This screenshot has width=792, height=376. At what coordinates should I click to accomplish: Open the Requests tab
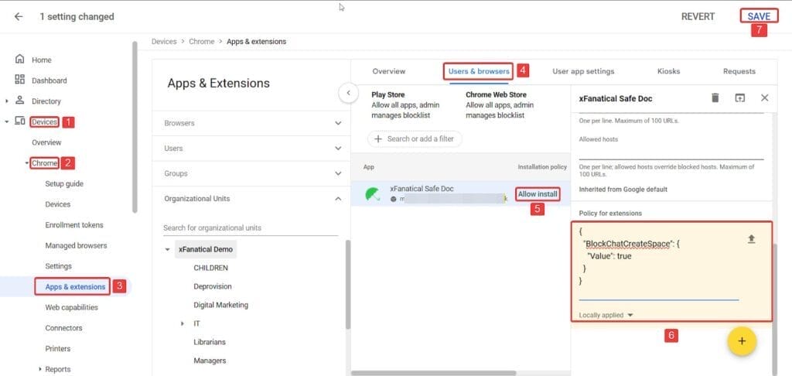739,71
